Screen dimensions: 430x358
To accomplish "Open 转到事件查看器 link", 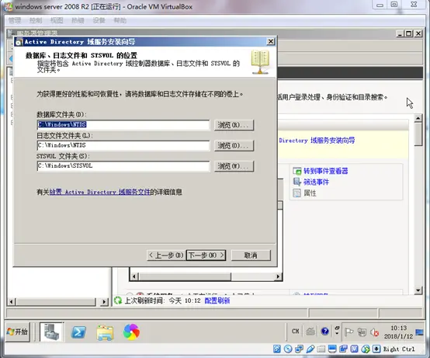I will tap(326, 171).
